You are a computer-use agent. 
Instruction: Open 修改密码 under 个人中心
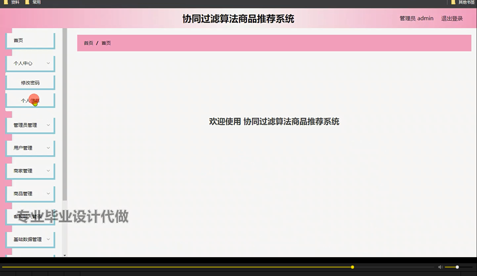click(x=30, y=82)
